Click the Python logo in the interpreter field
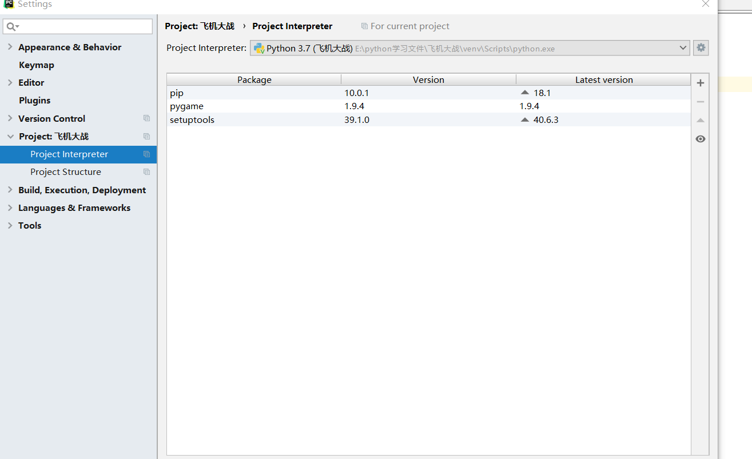The height and width of the screenshot is (459, 752). [259, 48]
